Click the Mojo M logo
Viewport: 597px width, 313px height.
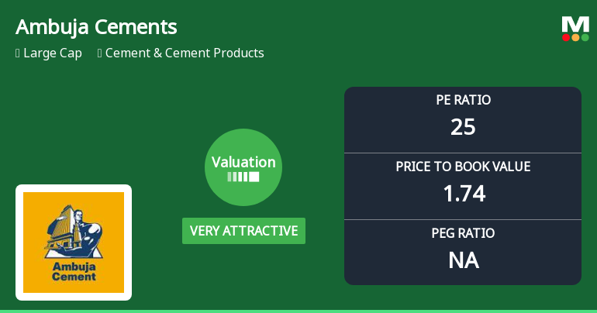coord(575,23)
